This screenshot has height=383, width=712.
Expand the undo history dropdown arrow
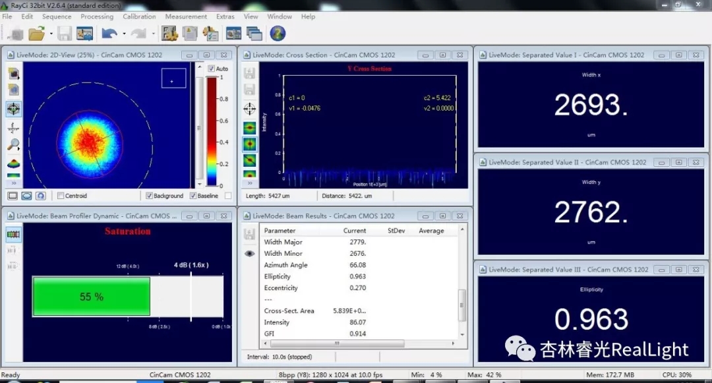coord(124,34)
